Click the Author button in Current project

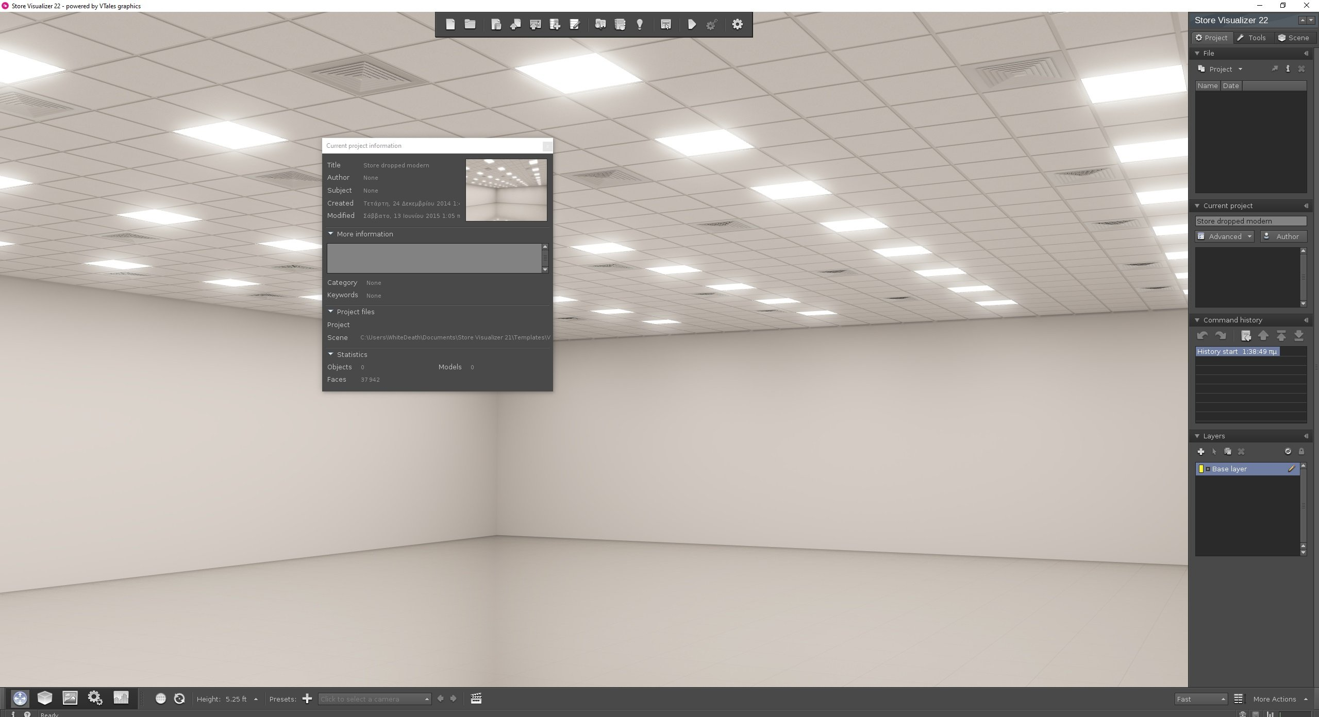coord(1282,236)
